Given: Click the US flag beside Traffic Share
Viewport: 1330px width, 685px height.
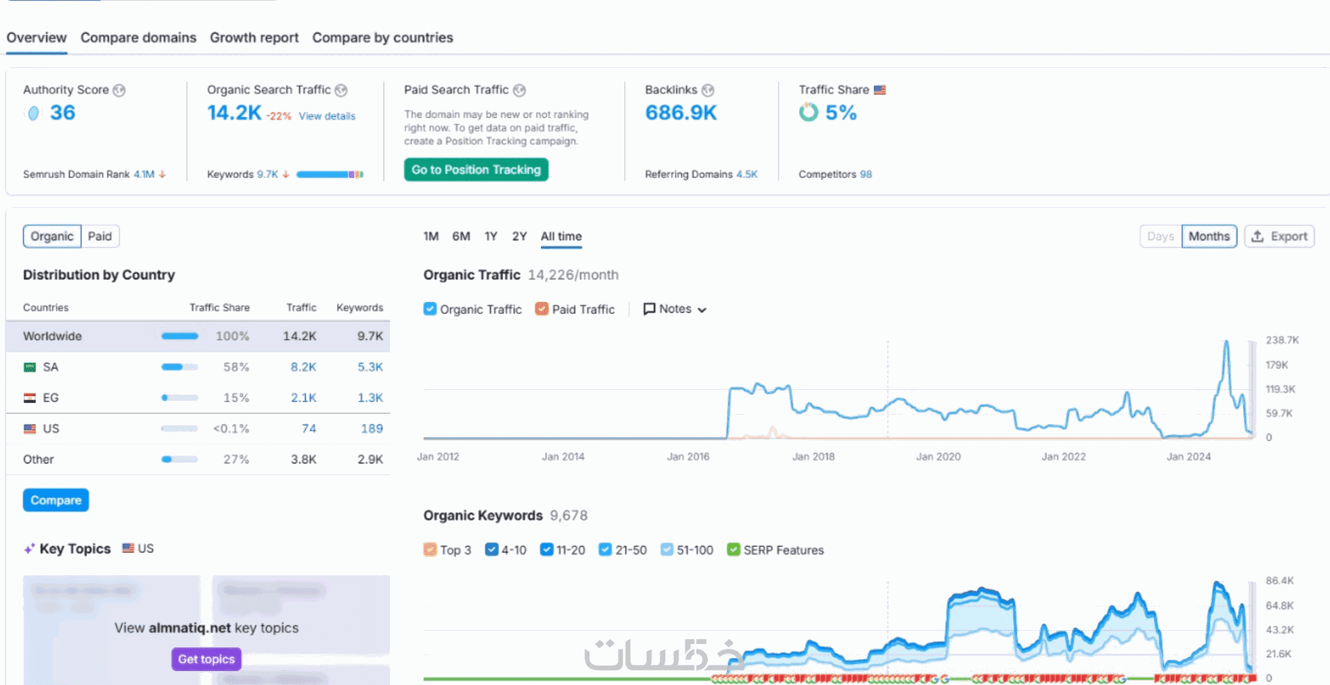Looking at the screenshot, I should (879, 90).
